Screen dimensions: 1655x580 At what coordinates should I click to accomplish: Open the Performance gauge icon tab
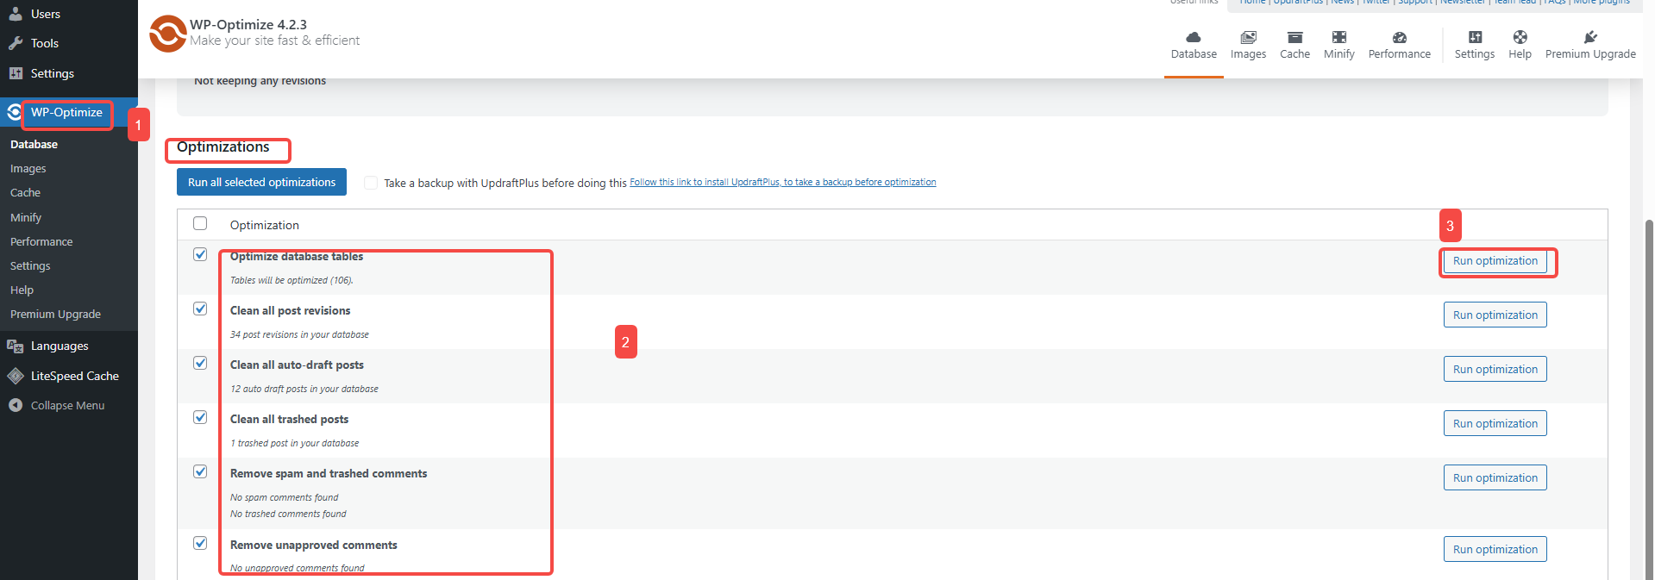click(x=1399, y=38)
